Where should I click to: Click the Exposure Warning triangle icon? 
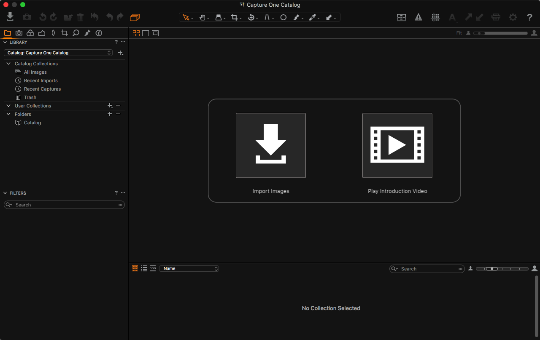coord(418,17)
